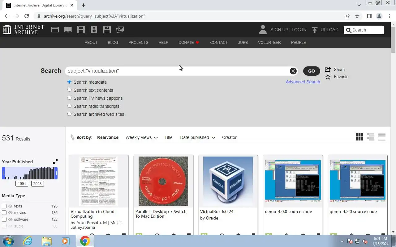Open a new browser tab

coord(84,5)
